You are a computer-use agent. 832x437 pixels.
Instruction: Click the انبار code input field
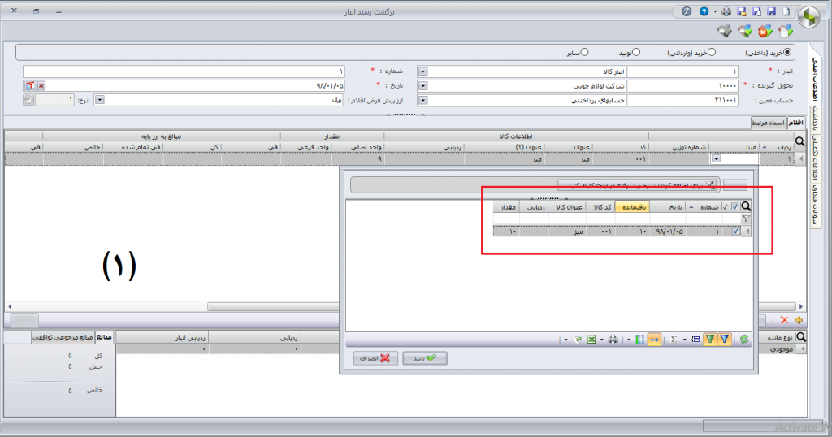click(x=682, y=71)
